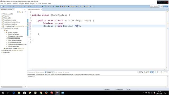This screenshot has width=169, height=95.
Task: Collapse the (default package) node
Action: point(5,32)
